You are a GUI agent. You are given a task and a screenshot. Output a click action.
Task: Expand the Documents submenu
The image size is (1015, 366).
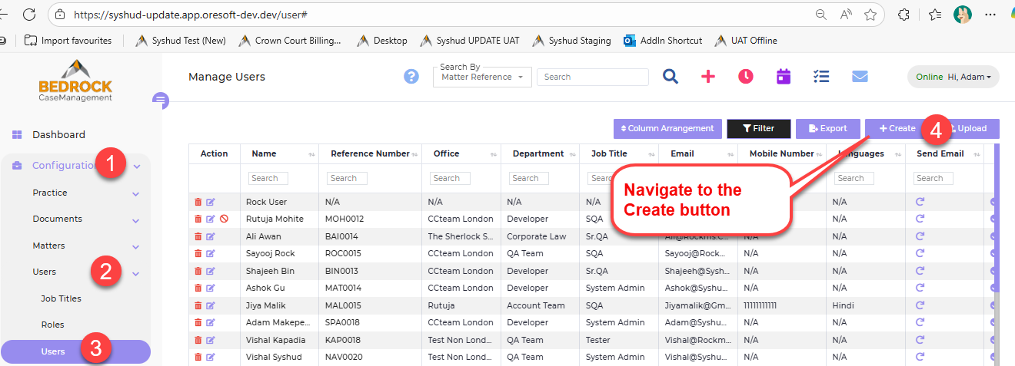(x=136, y=220)
